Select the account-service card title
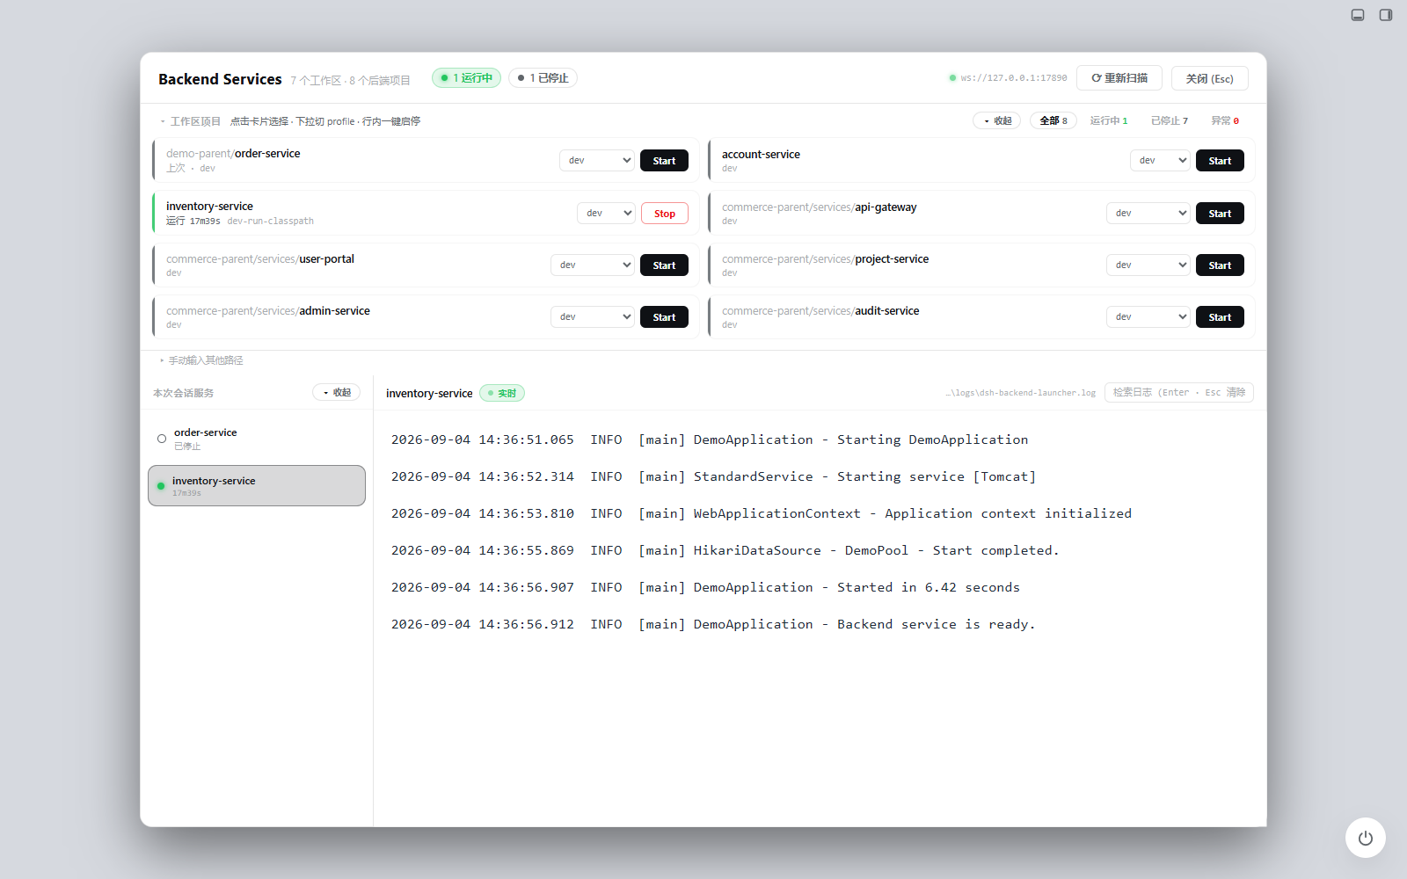The height and width of the screenshot is (879, 1407). [x=761, y=154]
